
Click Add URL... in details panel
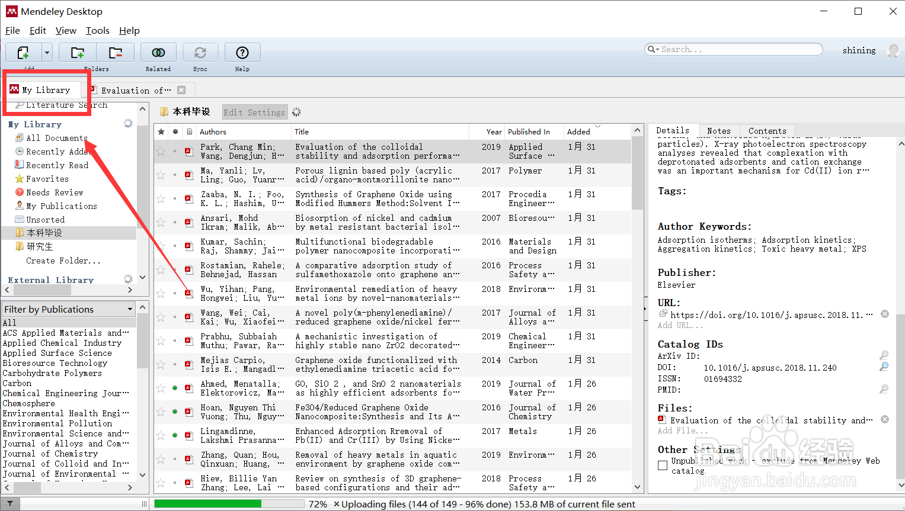tap(680, 325)
